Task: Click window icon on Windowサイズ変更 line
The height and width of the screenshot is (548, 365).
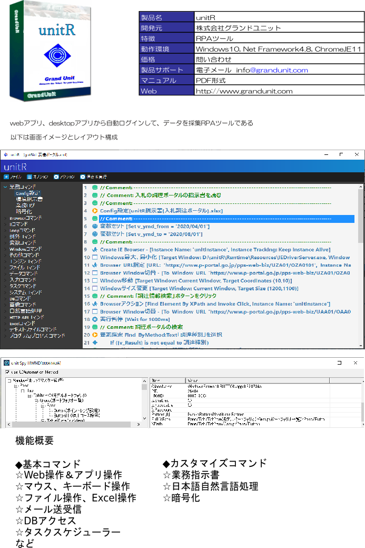Action: [95, 288]
